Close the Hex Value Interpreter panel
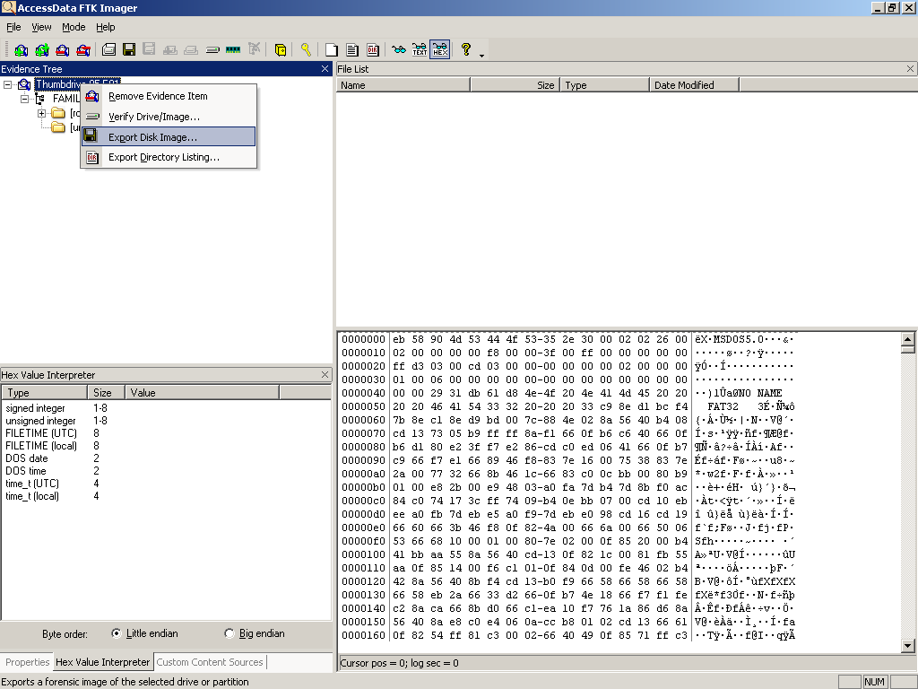 click(325, 375)
